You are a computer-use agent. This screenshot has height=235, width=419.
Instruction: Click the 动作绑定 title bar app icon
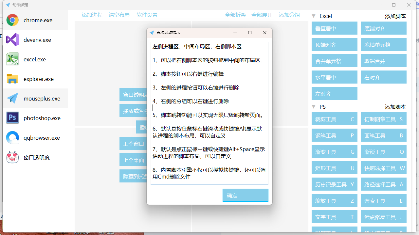click(8, 5)
